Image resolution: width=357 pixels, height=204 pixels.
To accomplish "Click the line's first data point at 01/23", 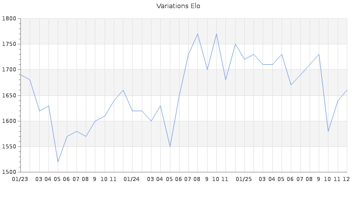I will (21, 75).
